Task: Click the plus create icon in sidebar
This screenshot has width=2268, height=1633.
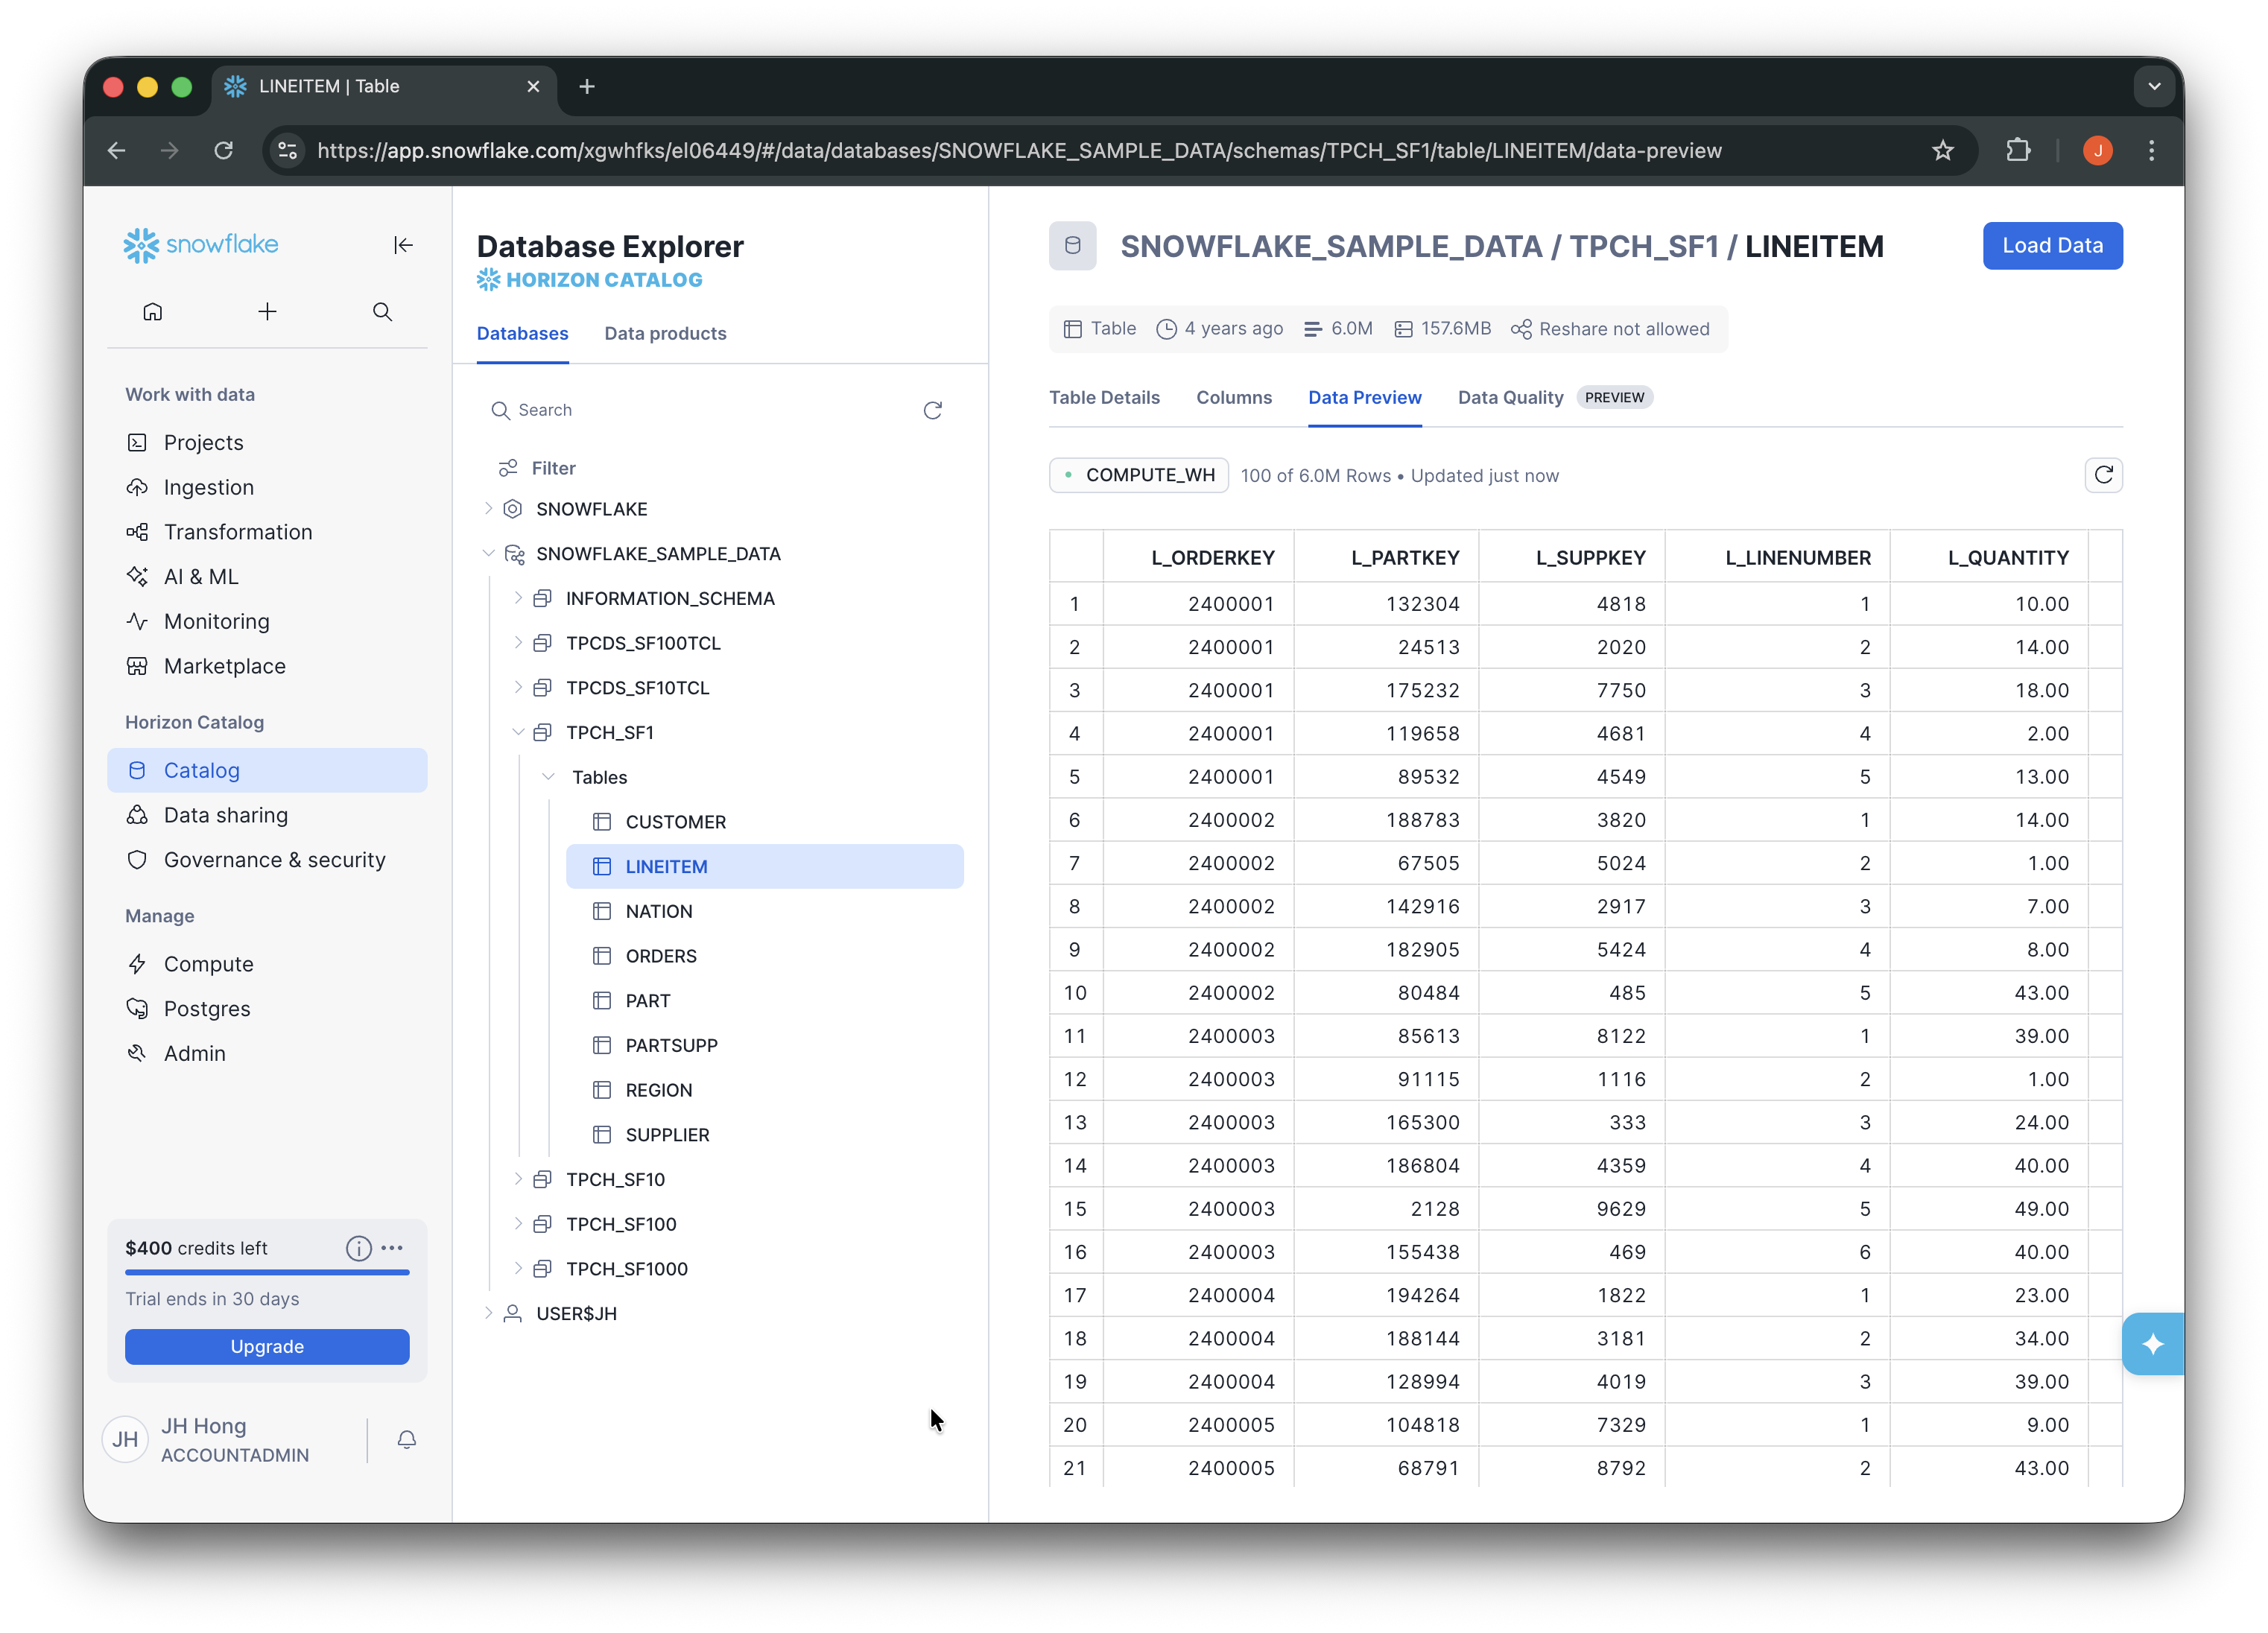Action: (267, 312)
